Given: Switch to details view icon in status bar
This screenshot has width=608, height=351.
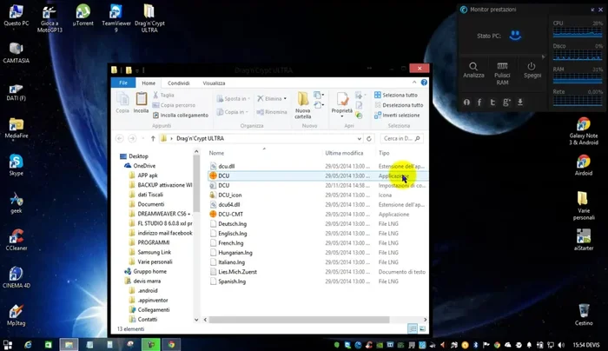Looking at the screenshot, I should click(x=413, y=329).
